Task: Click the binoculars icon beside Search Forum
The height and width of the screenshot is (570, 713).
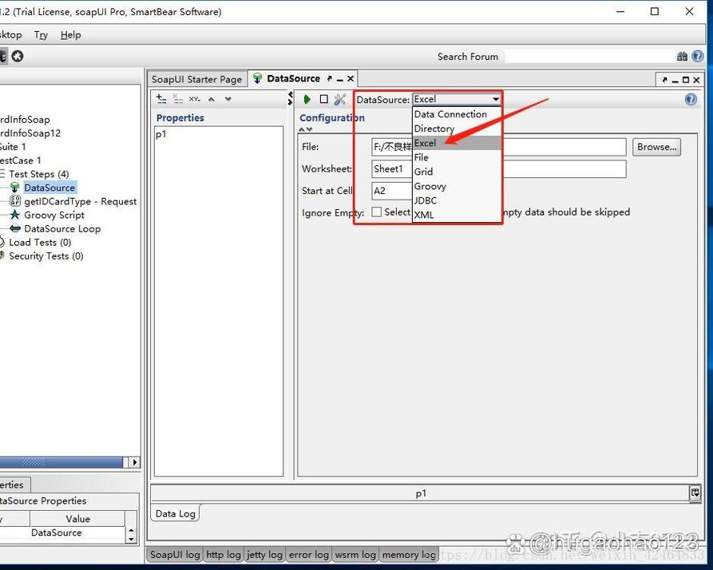Action: (682, 57)
